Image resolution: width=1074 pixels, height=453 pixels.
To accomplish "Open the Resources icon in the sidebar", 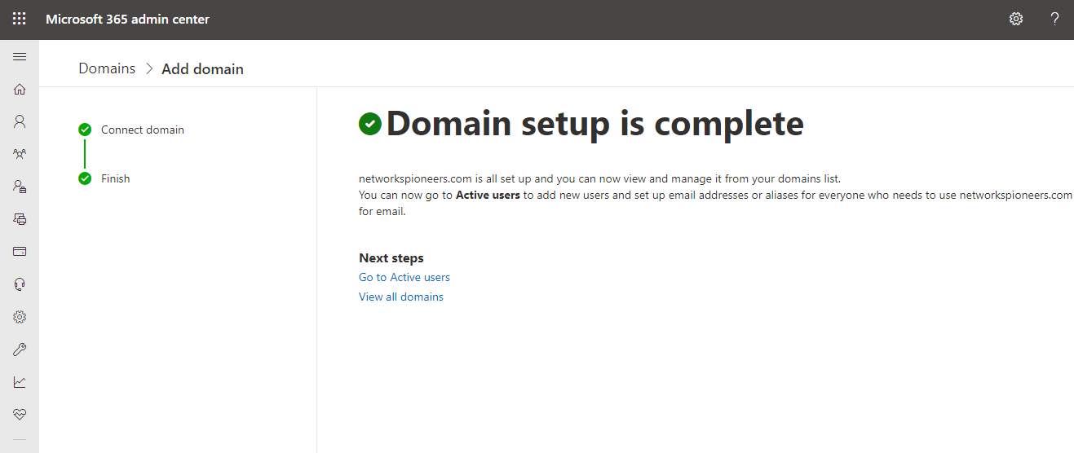I will (x=20, y=219).
